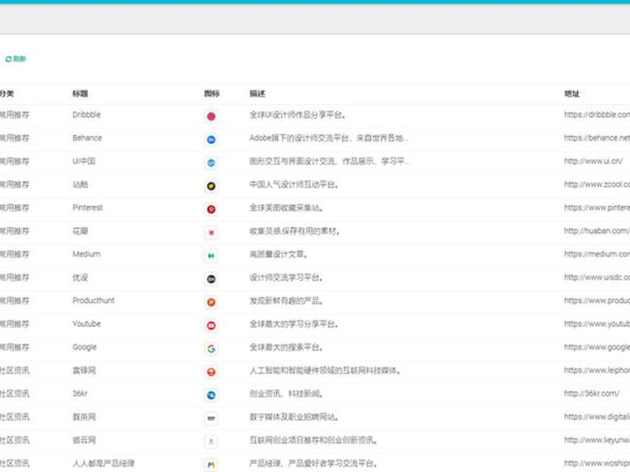Viewport: 630px width, 472px height.
Task: Click the https://medium.com address cell
Action: pos(597,254)
